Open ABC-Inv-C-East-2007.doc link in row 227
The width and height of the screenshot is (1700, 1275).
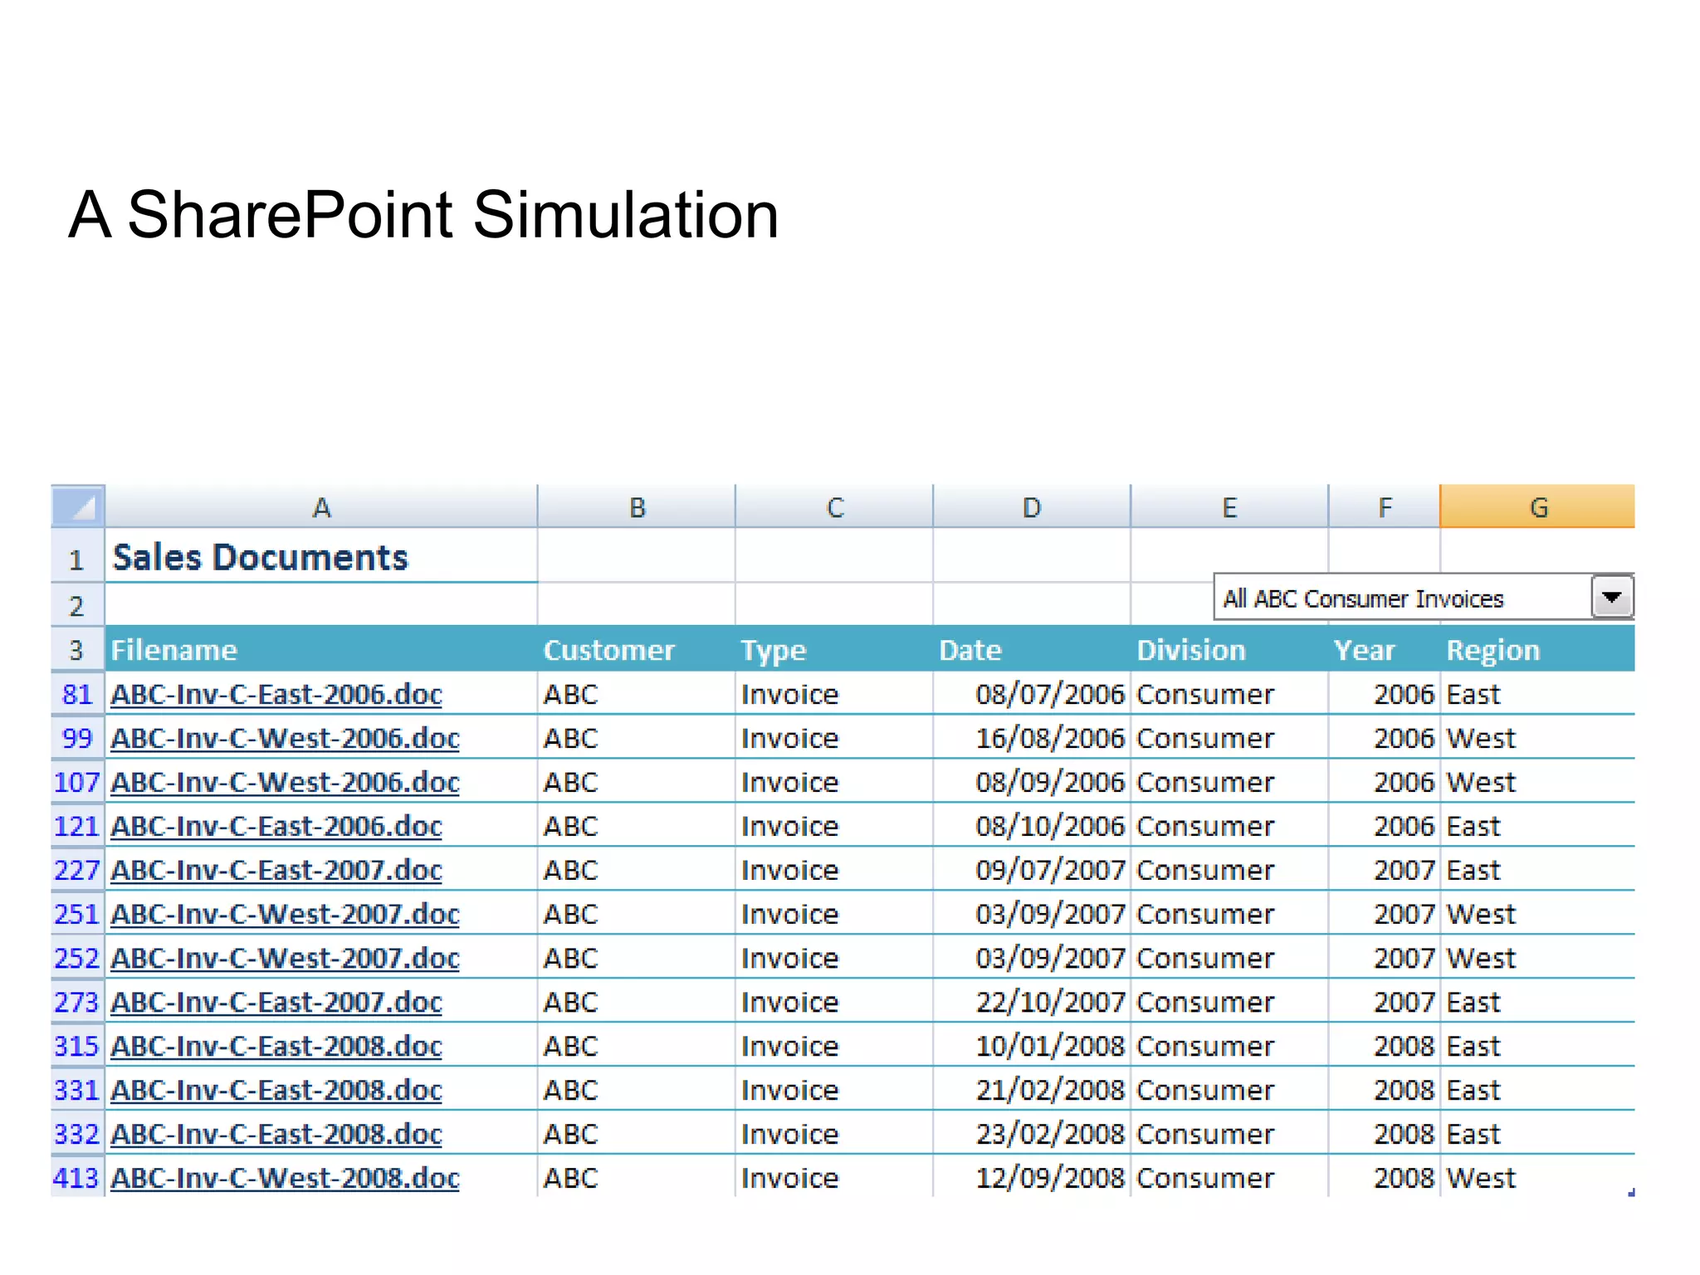[276, 870]
